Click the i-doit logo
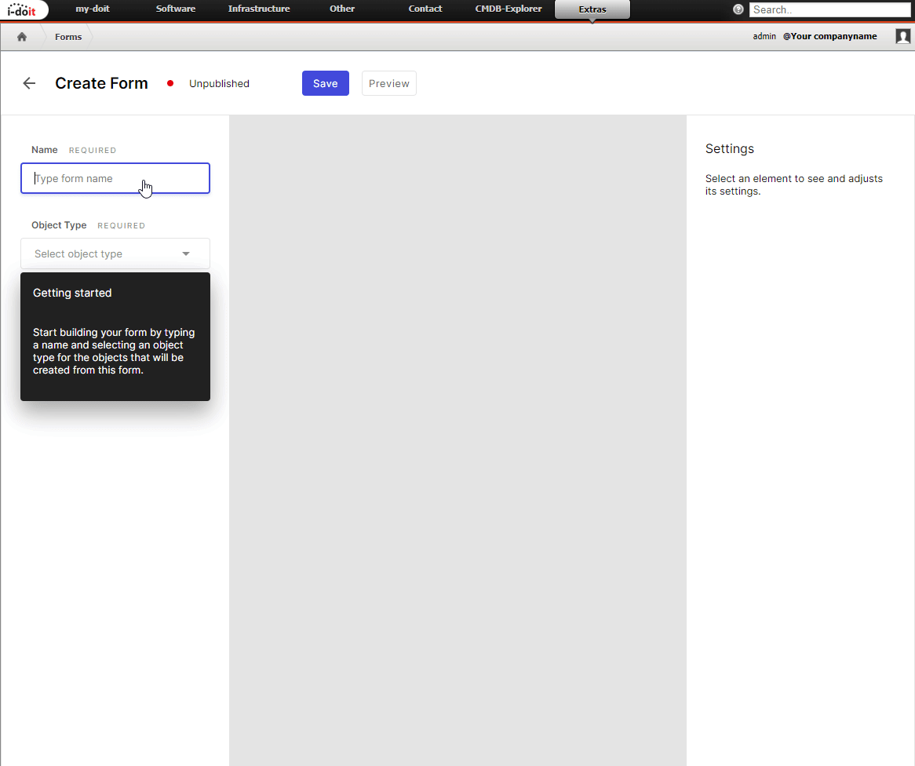The width and height of the screenshot is (915, 766). 22,9
